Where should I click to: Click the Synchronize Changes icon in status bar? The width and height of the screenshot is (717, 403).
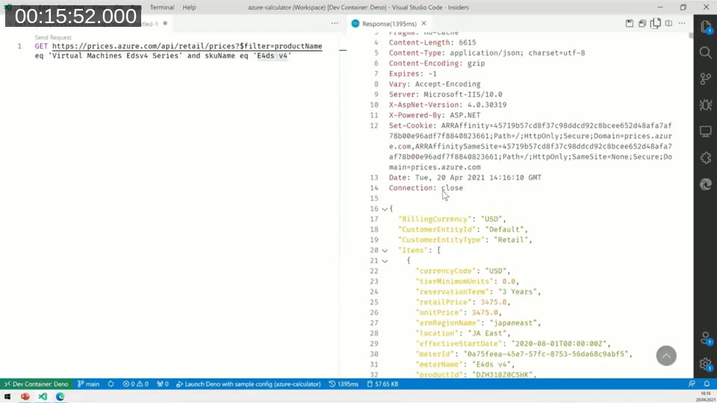coord(111,384)
